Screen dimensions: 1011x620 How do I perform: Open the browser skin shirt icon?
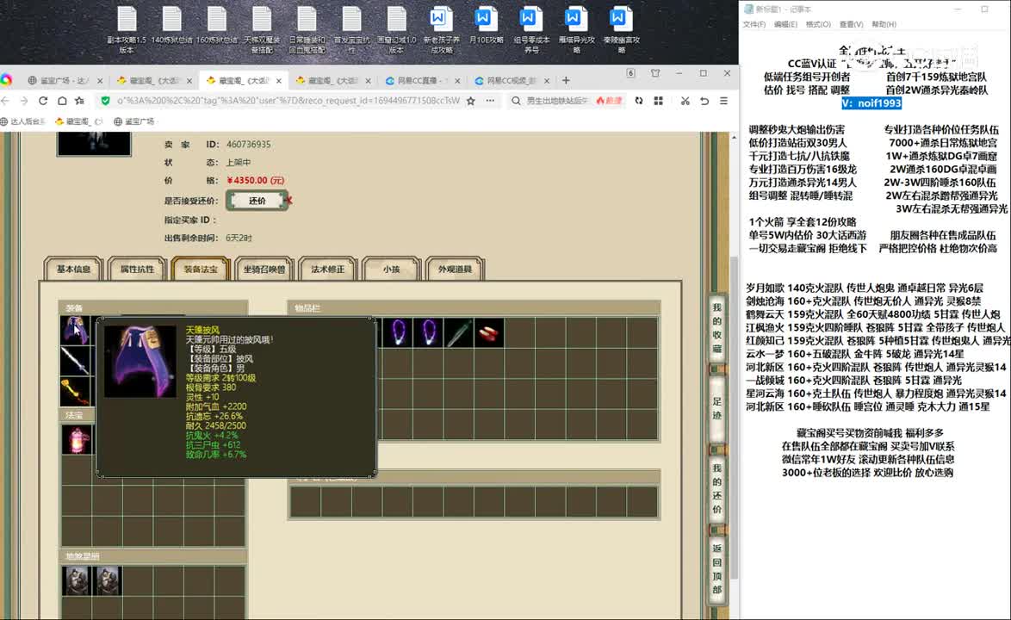click(x=655, y=73)
